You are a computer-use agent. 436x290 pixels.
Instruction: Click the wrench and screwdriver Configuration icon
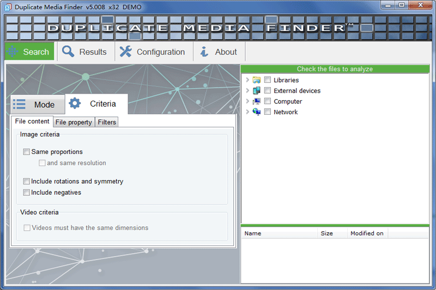point(126,52)
